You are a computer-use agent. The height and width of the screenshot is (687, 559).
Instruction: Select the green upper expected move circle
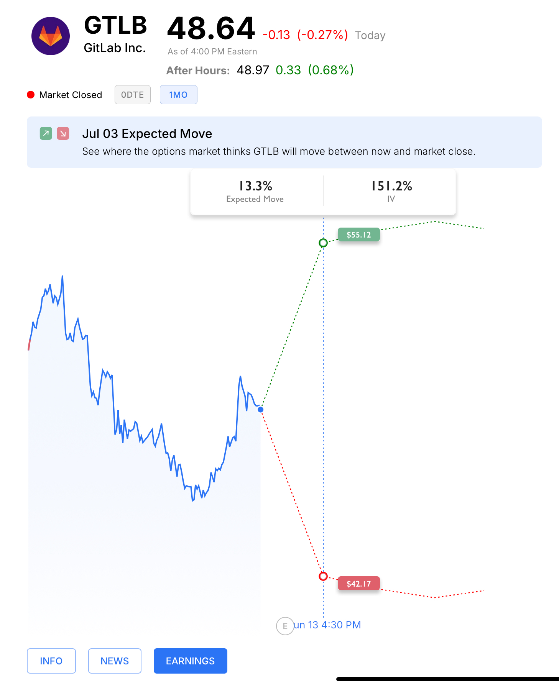point(323,243)
